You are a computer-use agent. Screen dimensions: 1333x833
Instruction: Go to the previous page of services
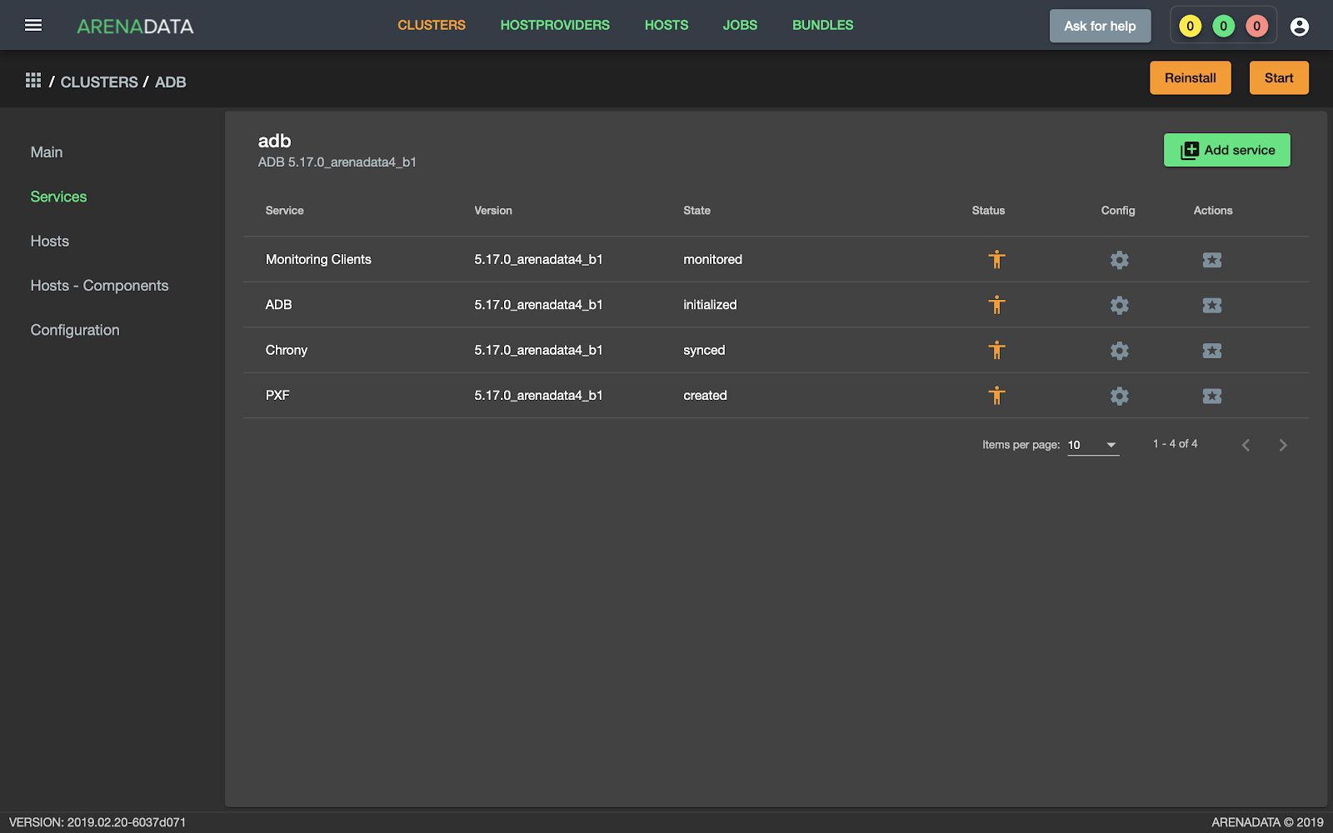tap(1246, 445)
